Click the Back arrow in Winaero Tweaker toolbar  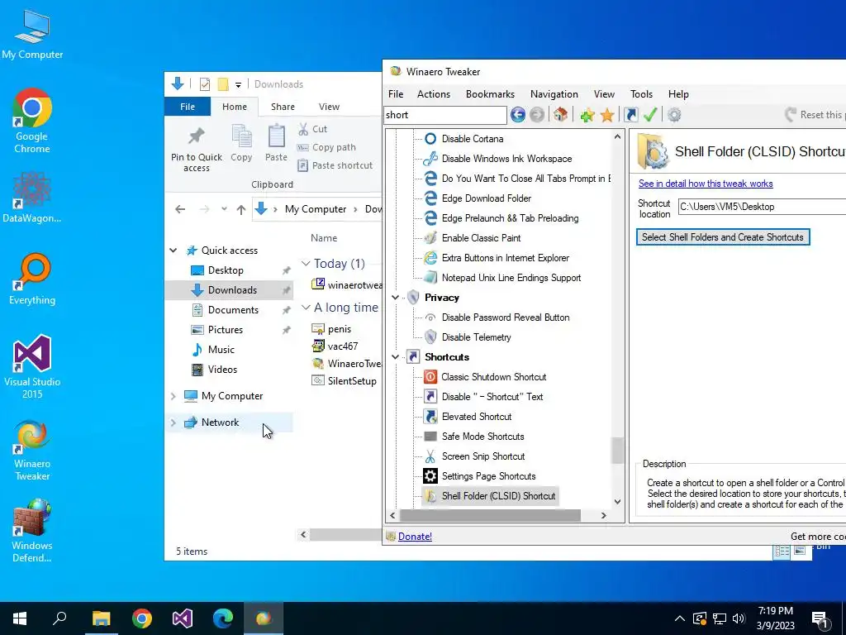pos(517,115)
